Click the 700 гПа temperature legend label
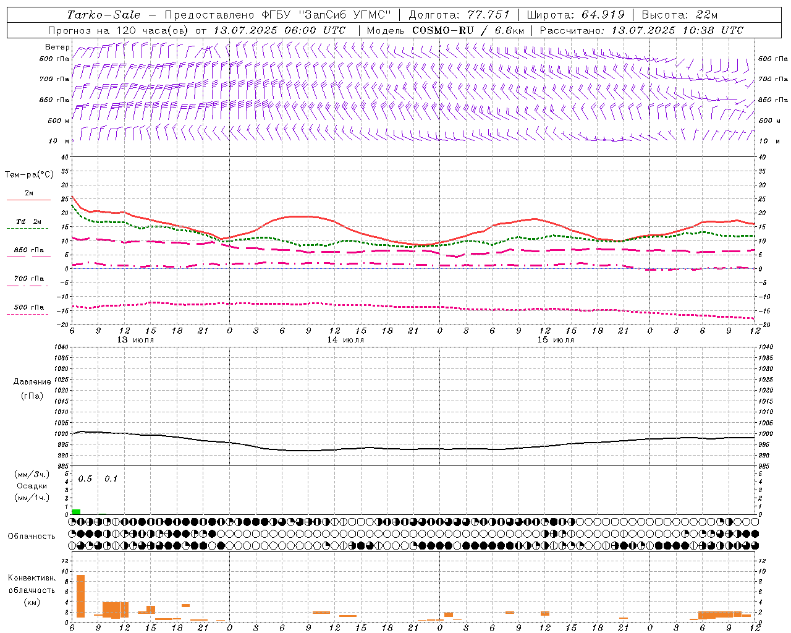This screenshot has height=633, width=791. (x=29, y=279)
